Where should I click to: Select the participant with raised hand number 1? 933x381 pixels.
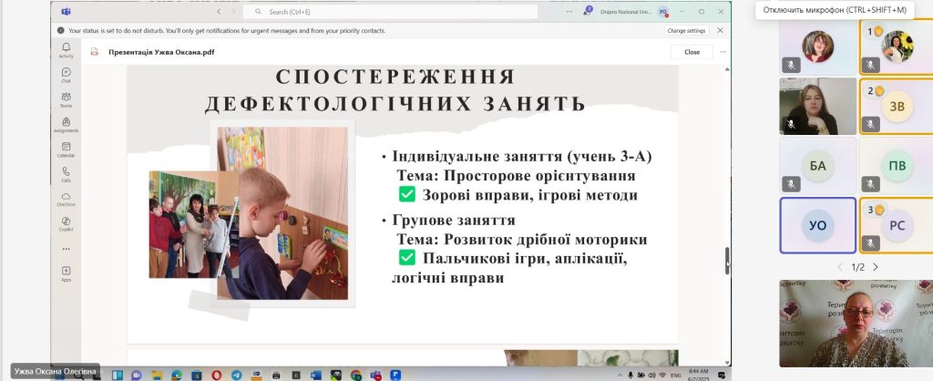[895, 47]
